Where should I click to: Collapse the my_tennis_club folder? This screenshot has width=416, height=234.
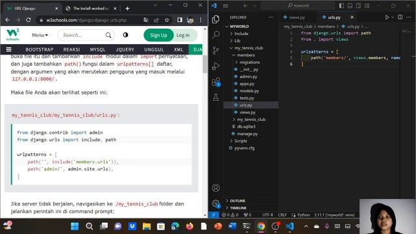click(x=231, y=48)
